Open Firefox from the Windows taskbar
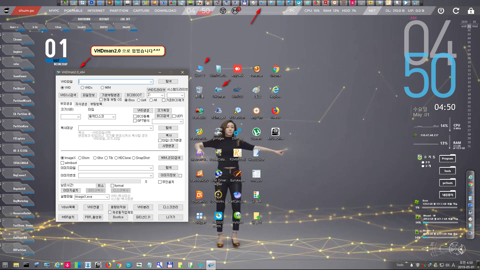The image size is (480, 270). 108,265
